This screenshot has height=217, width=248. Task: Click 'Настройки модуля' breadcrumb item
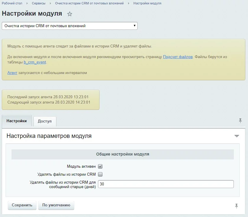coord(147,3)
